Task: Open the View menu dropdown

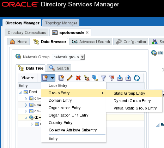Action: point(28,78)
